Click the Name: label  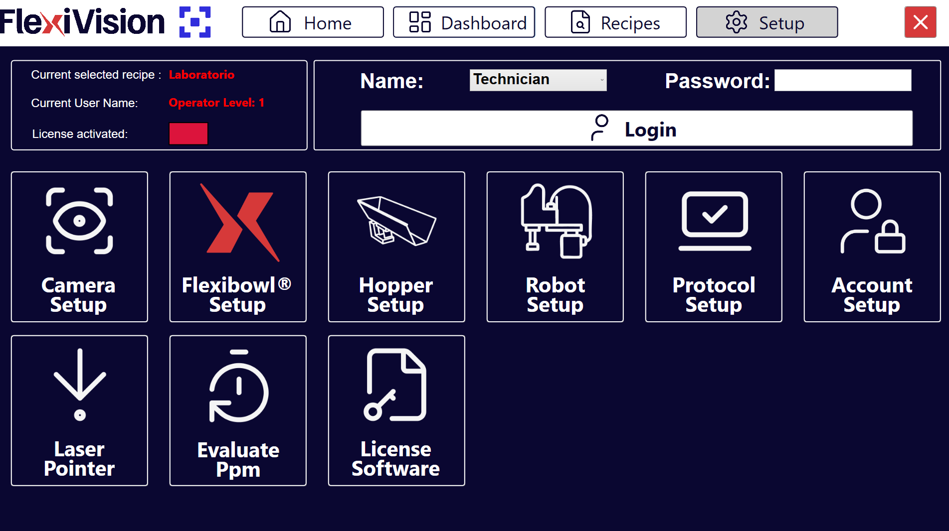point(392,81)
